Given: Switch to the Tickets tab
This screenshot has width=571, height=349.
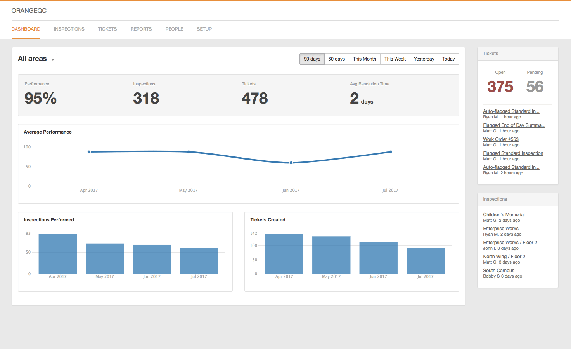Looking at the screenshot, I should [107, 29].
